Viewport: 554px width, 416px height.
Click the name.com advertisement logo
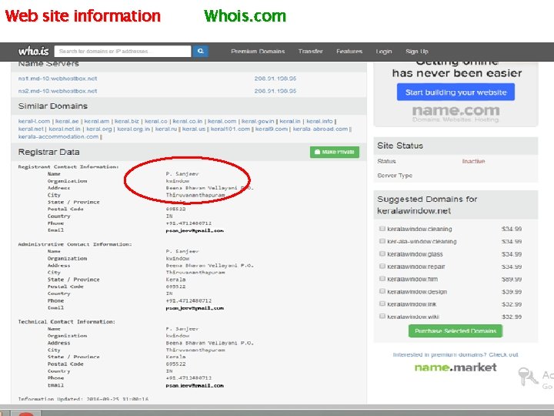456,111
